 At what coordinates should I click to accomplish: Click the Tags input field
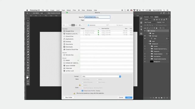pos(97,20)
